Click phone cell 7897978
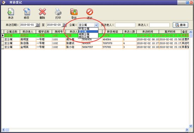194x133 pixels. coord(112,43)
